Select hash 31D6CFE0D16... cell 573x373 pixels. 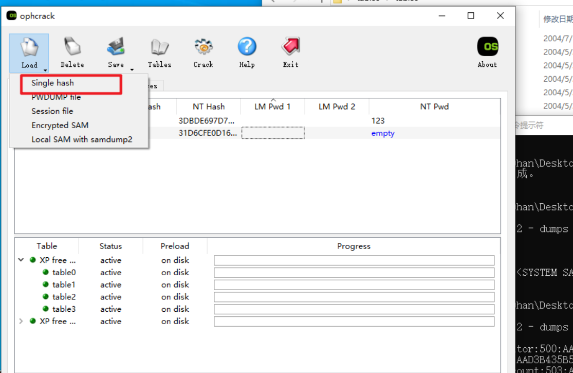(x=208, y=133)
